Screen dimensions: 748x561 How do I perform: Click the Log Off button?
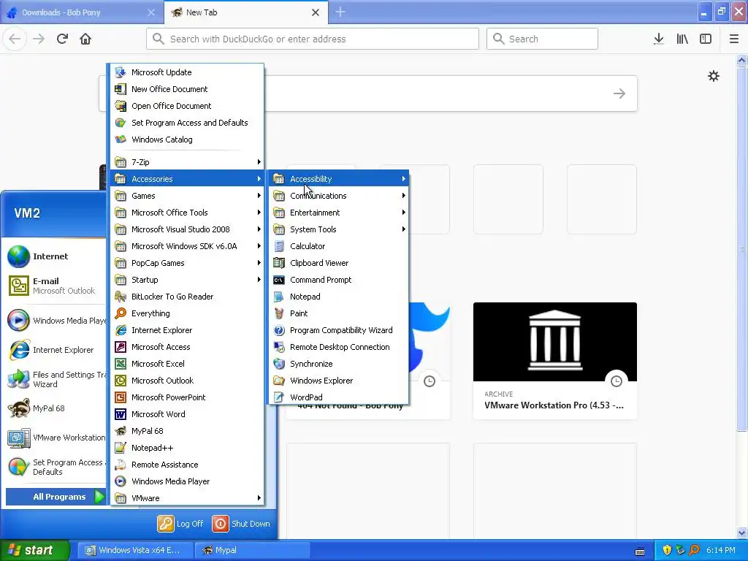point(180,523)
